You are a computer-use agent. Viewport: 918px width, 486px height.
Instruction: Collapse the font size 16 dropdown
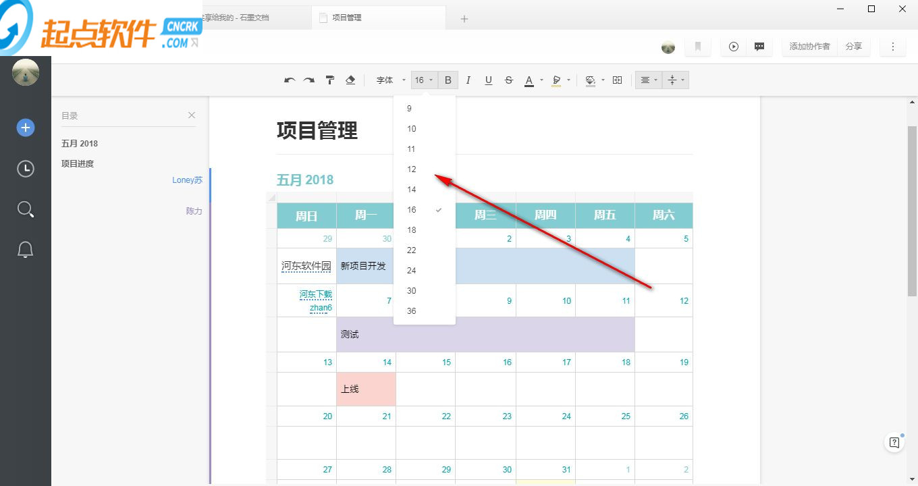(x=424, y=80)
